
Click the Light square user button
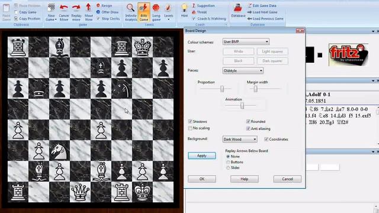pos(272,51)
